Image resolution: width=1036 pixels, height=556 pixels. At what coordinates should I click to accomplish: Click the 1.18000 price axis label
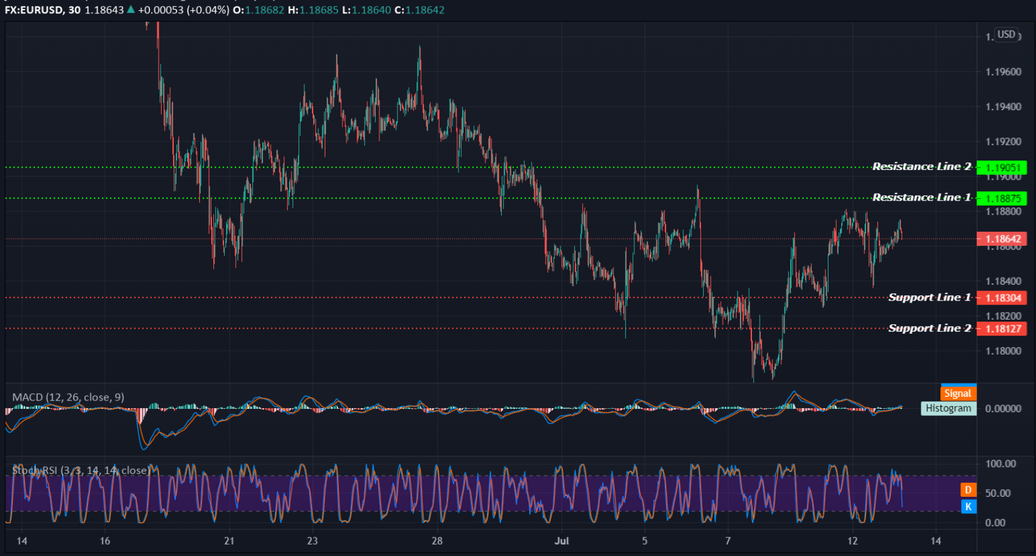point(1004,351)
